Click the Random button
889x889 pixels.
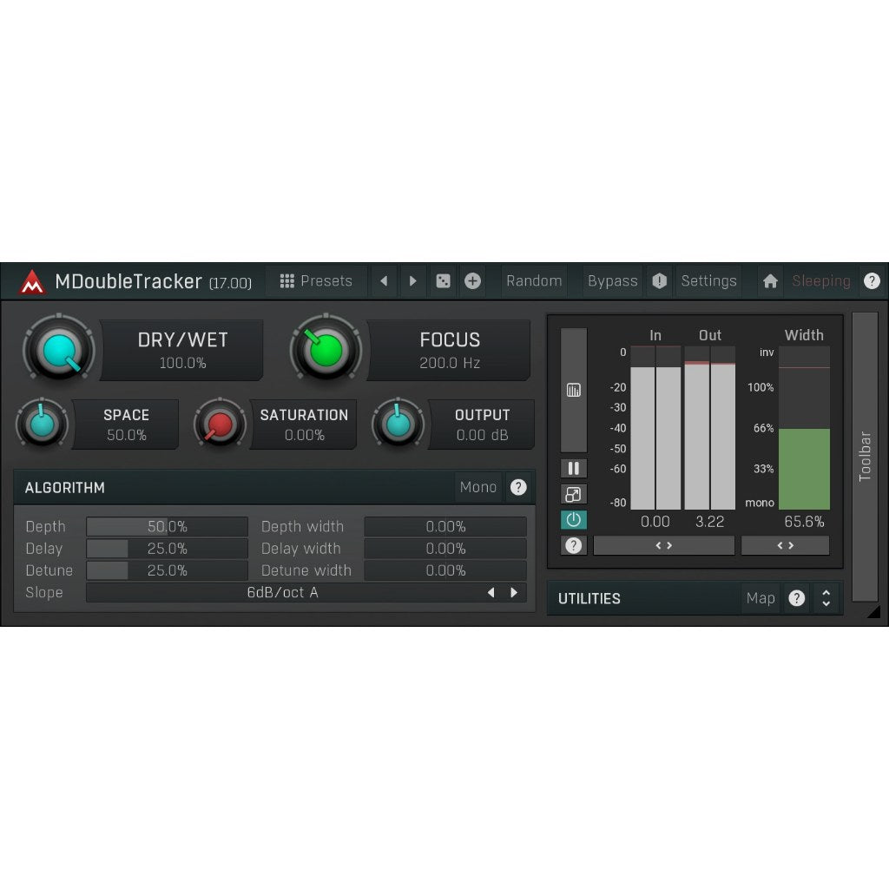click(x=534, y=280)
